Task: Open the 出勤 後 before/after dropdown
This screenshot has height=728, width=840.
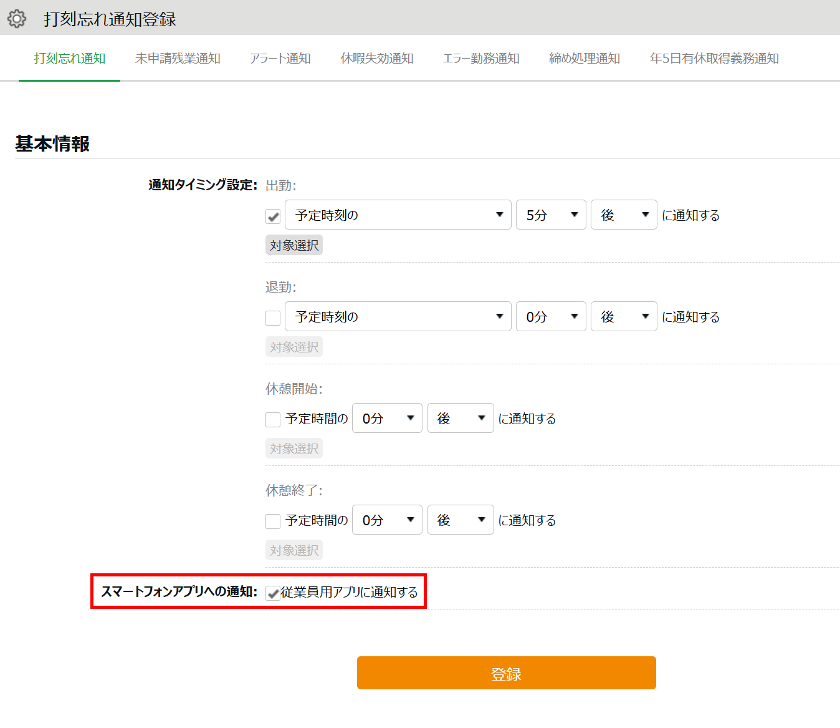Action: coord(624,215)
